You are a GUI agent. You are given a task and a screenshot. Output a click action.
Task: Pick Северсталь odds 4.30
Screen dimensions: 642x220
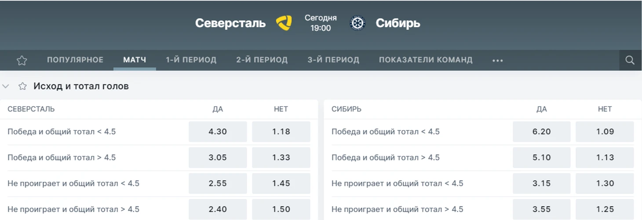218,131
